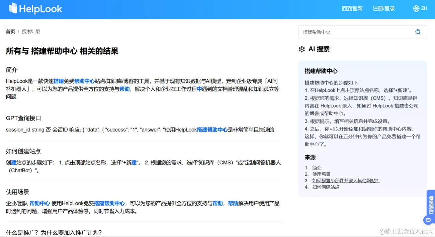
Task: Click the AI 搜索 sparkle icon
Action: (301, 49)
